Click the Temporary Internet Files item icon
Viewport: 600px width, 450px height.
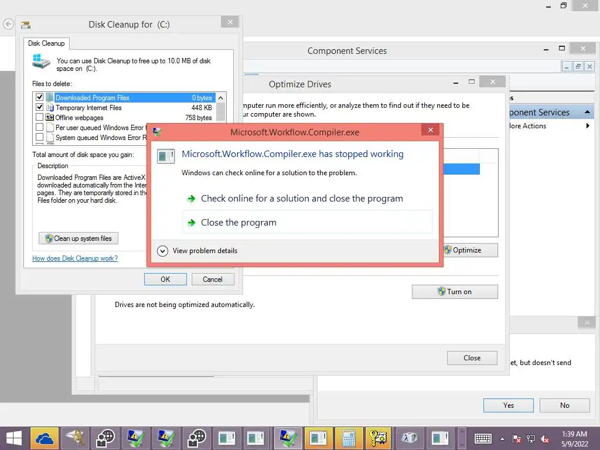(50, 107)
